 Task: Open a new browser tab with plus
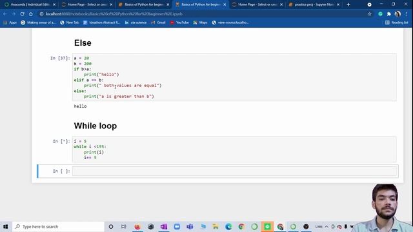pos(348,5)
